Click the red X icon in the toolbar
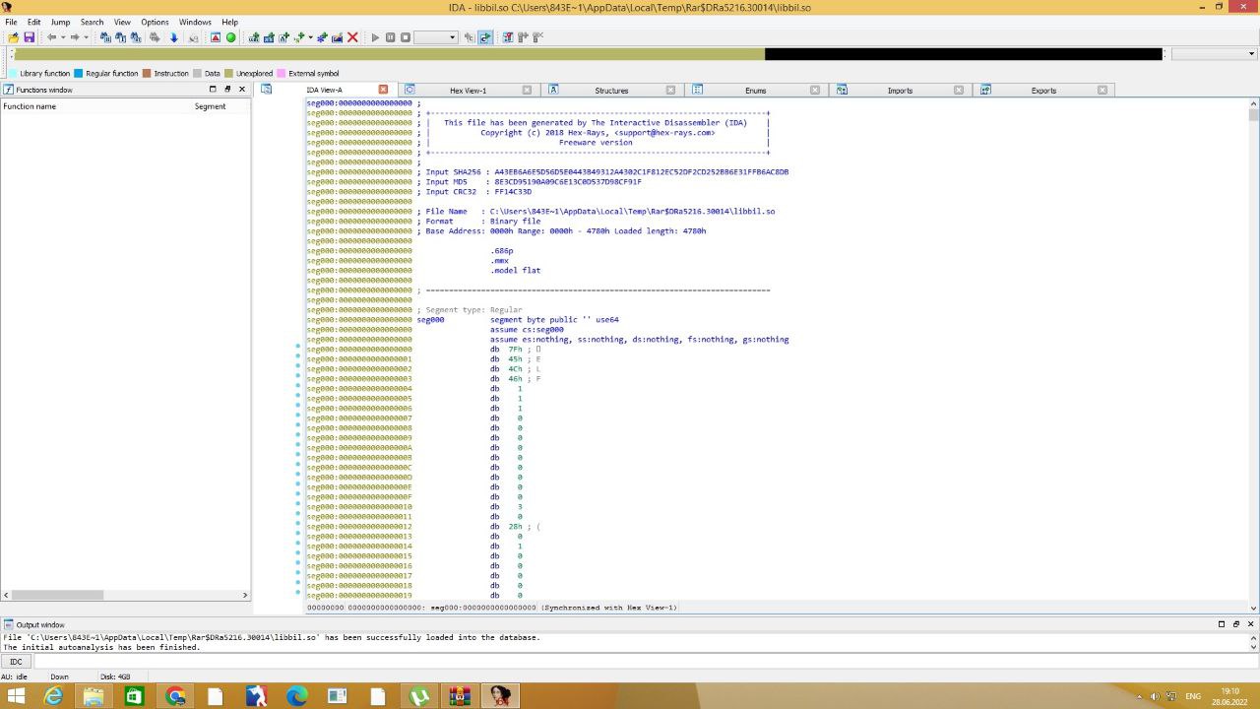1260x709 pixels. (x=352, y=37)
